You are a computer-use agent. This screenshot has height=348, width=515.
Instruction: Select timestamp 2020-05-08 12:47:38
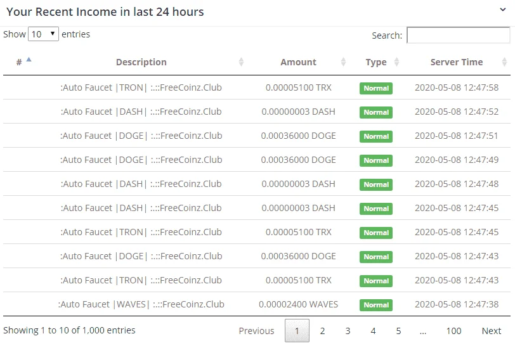point(457,304)
